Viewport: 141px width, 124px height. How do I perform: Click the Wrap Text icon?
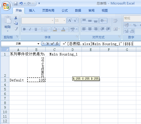click(115, 20)
